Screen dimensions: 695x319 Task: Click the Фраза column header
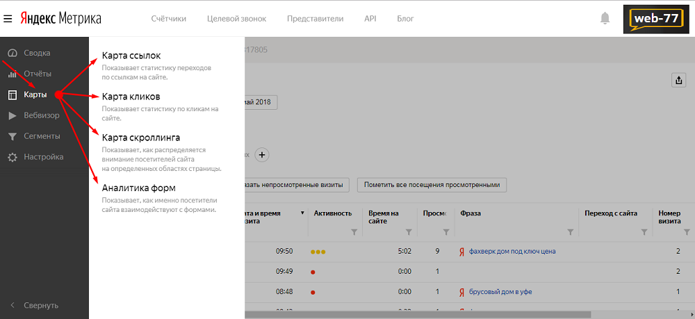pyautogui.click(x=471, y=213)
